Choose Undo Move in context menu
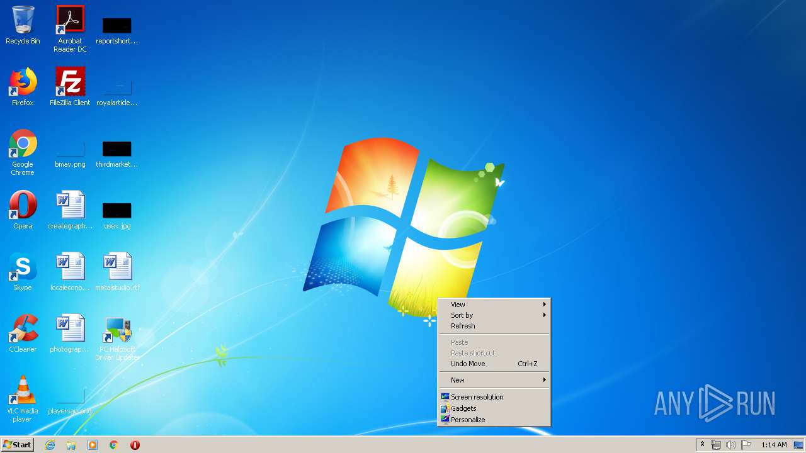 (494, 364)
